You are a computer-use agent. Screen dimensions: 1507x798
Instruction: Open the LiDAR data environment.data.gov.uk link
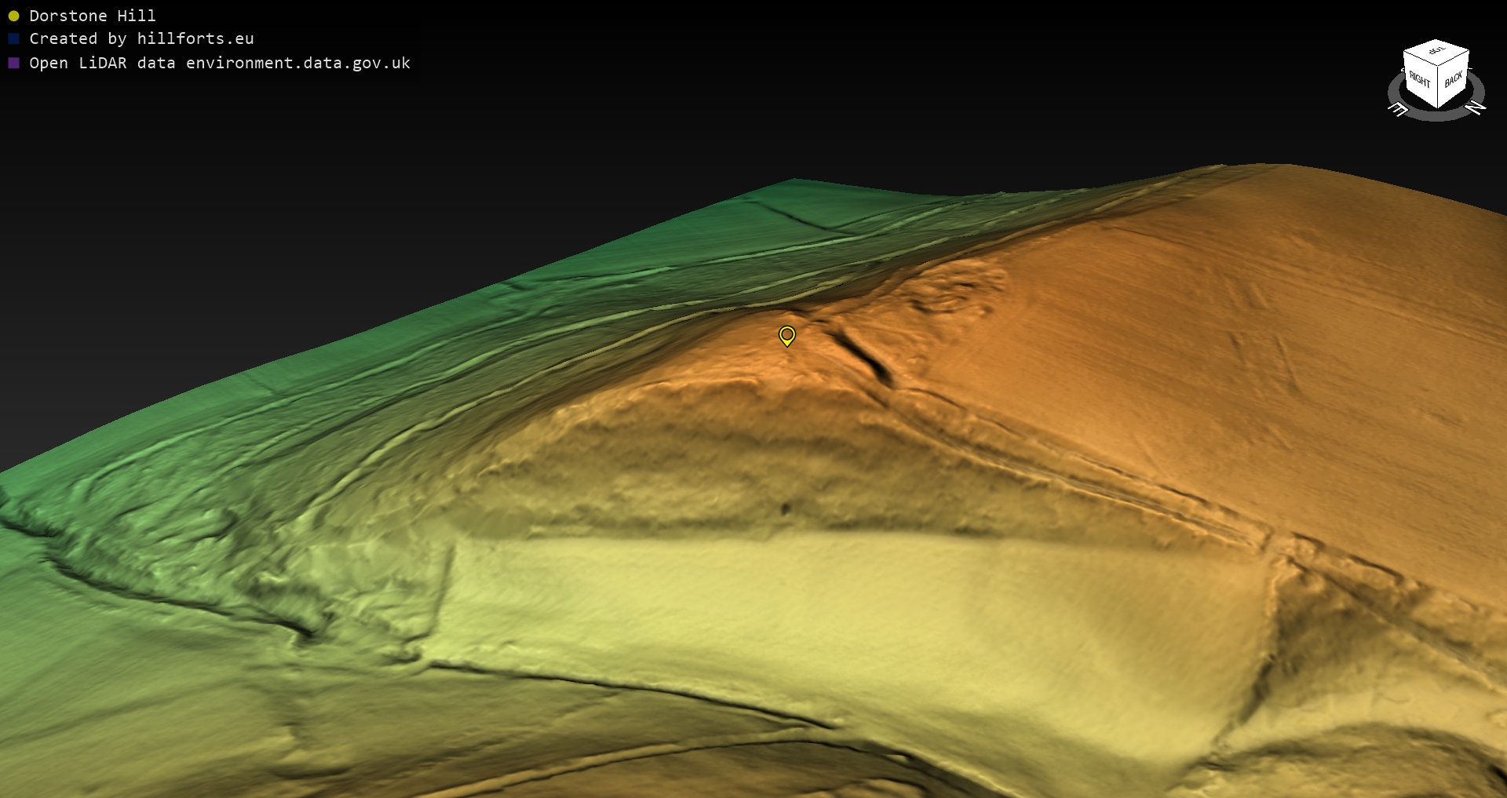(220, 63)
